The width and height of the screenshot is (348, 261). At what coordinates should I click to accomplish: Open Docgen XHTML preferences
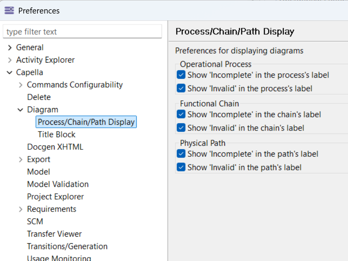[x=55, y=147]
